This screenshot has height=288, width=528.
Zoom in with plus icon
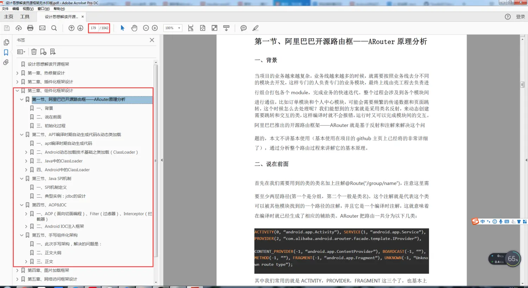(x=155, y=28)
